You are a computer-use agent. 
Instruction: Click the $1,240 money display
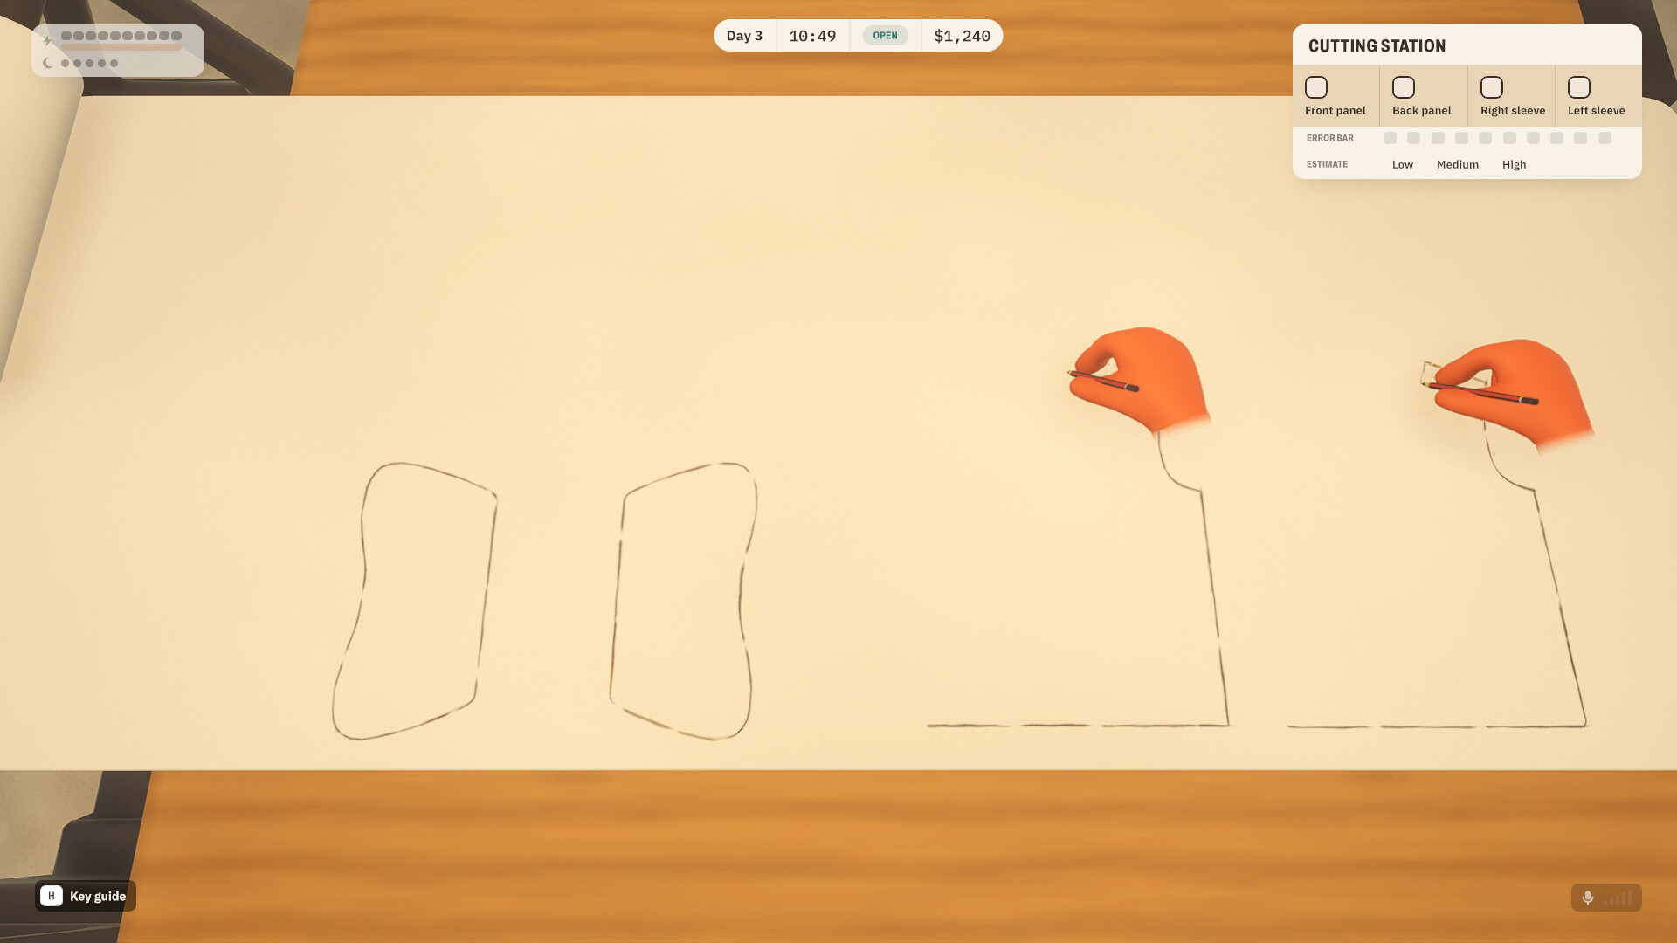pyautogui.click(x=962, y=36)
